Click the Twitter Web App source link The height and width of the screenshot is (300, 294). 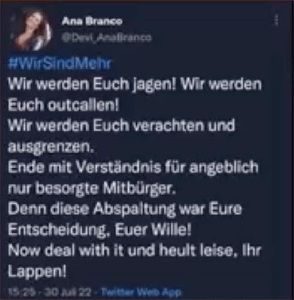coord(141,292)
